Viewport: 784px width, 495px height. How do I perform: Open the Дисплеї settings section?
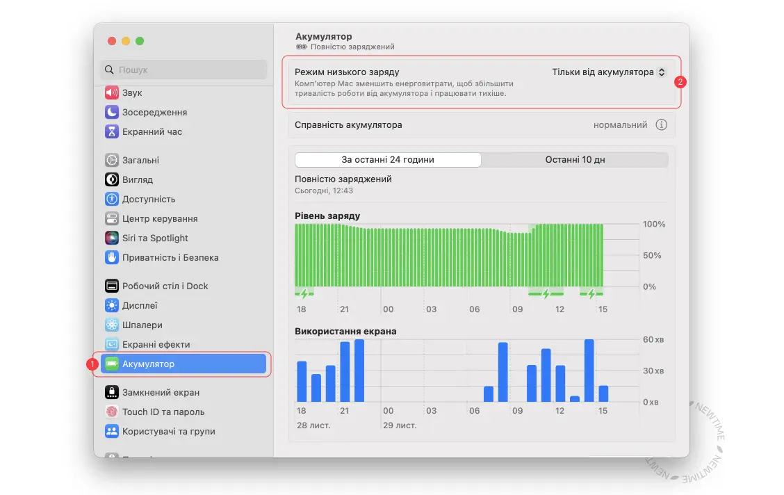click(183, 305)
